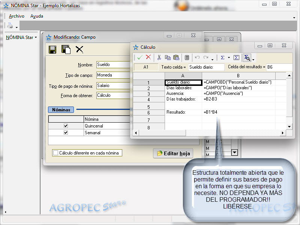Click the Editar hoja button
The height and width of the screenshot is (225, 300).
[173, 153]
